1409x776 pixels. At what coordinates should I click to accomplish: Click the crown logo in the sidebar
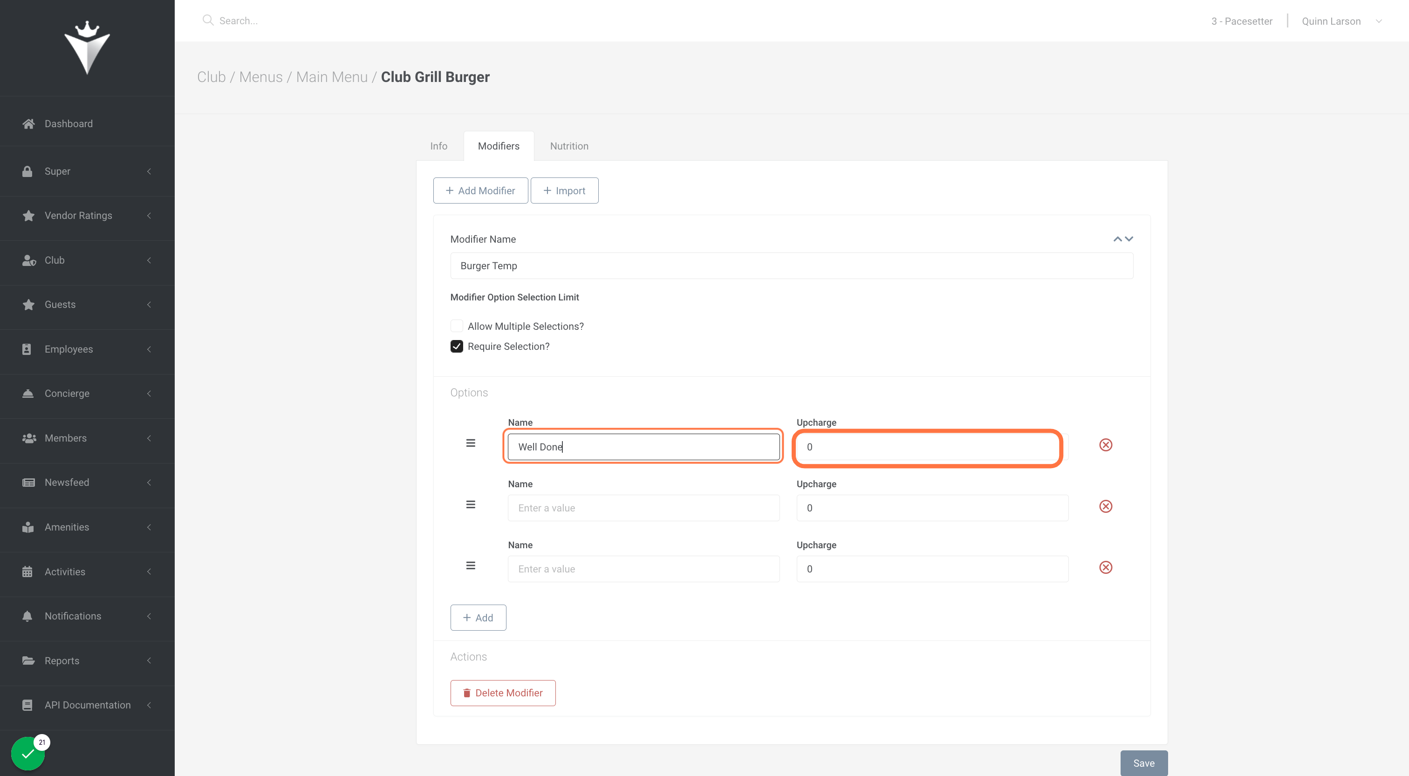click(87, 48)
